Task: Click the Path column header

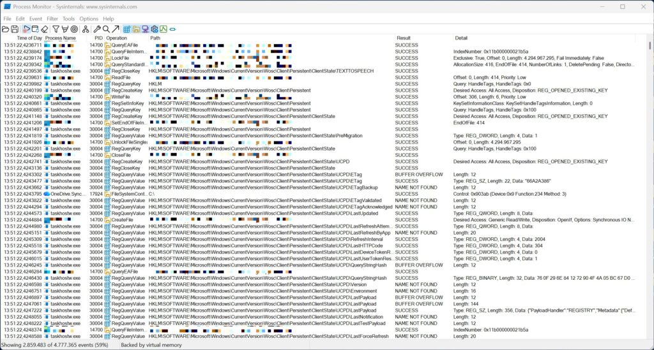Action: pyautogui.click(x=155, y=38)
